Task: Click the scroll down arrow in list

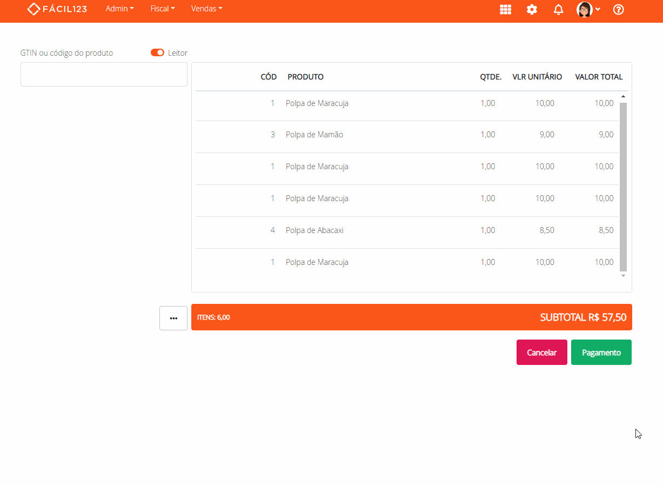Action: click(x=623, y=276)
